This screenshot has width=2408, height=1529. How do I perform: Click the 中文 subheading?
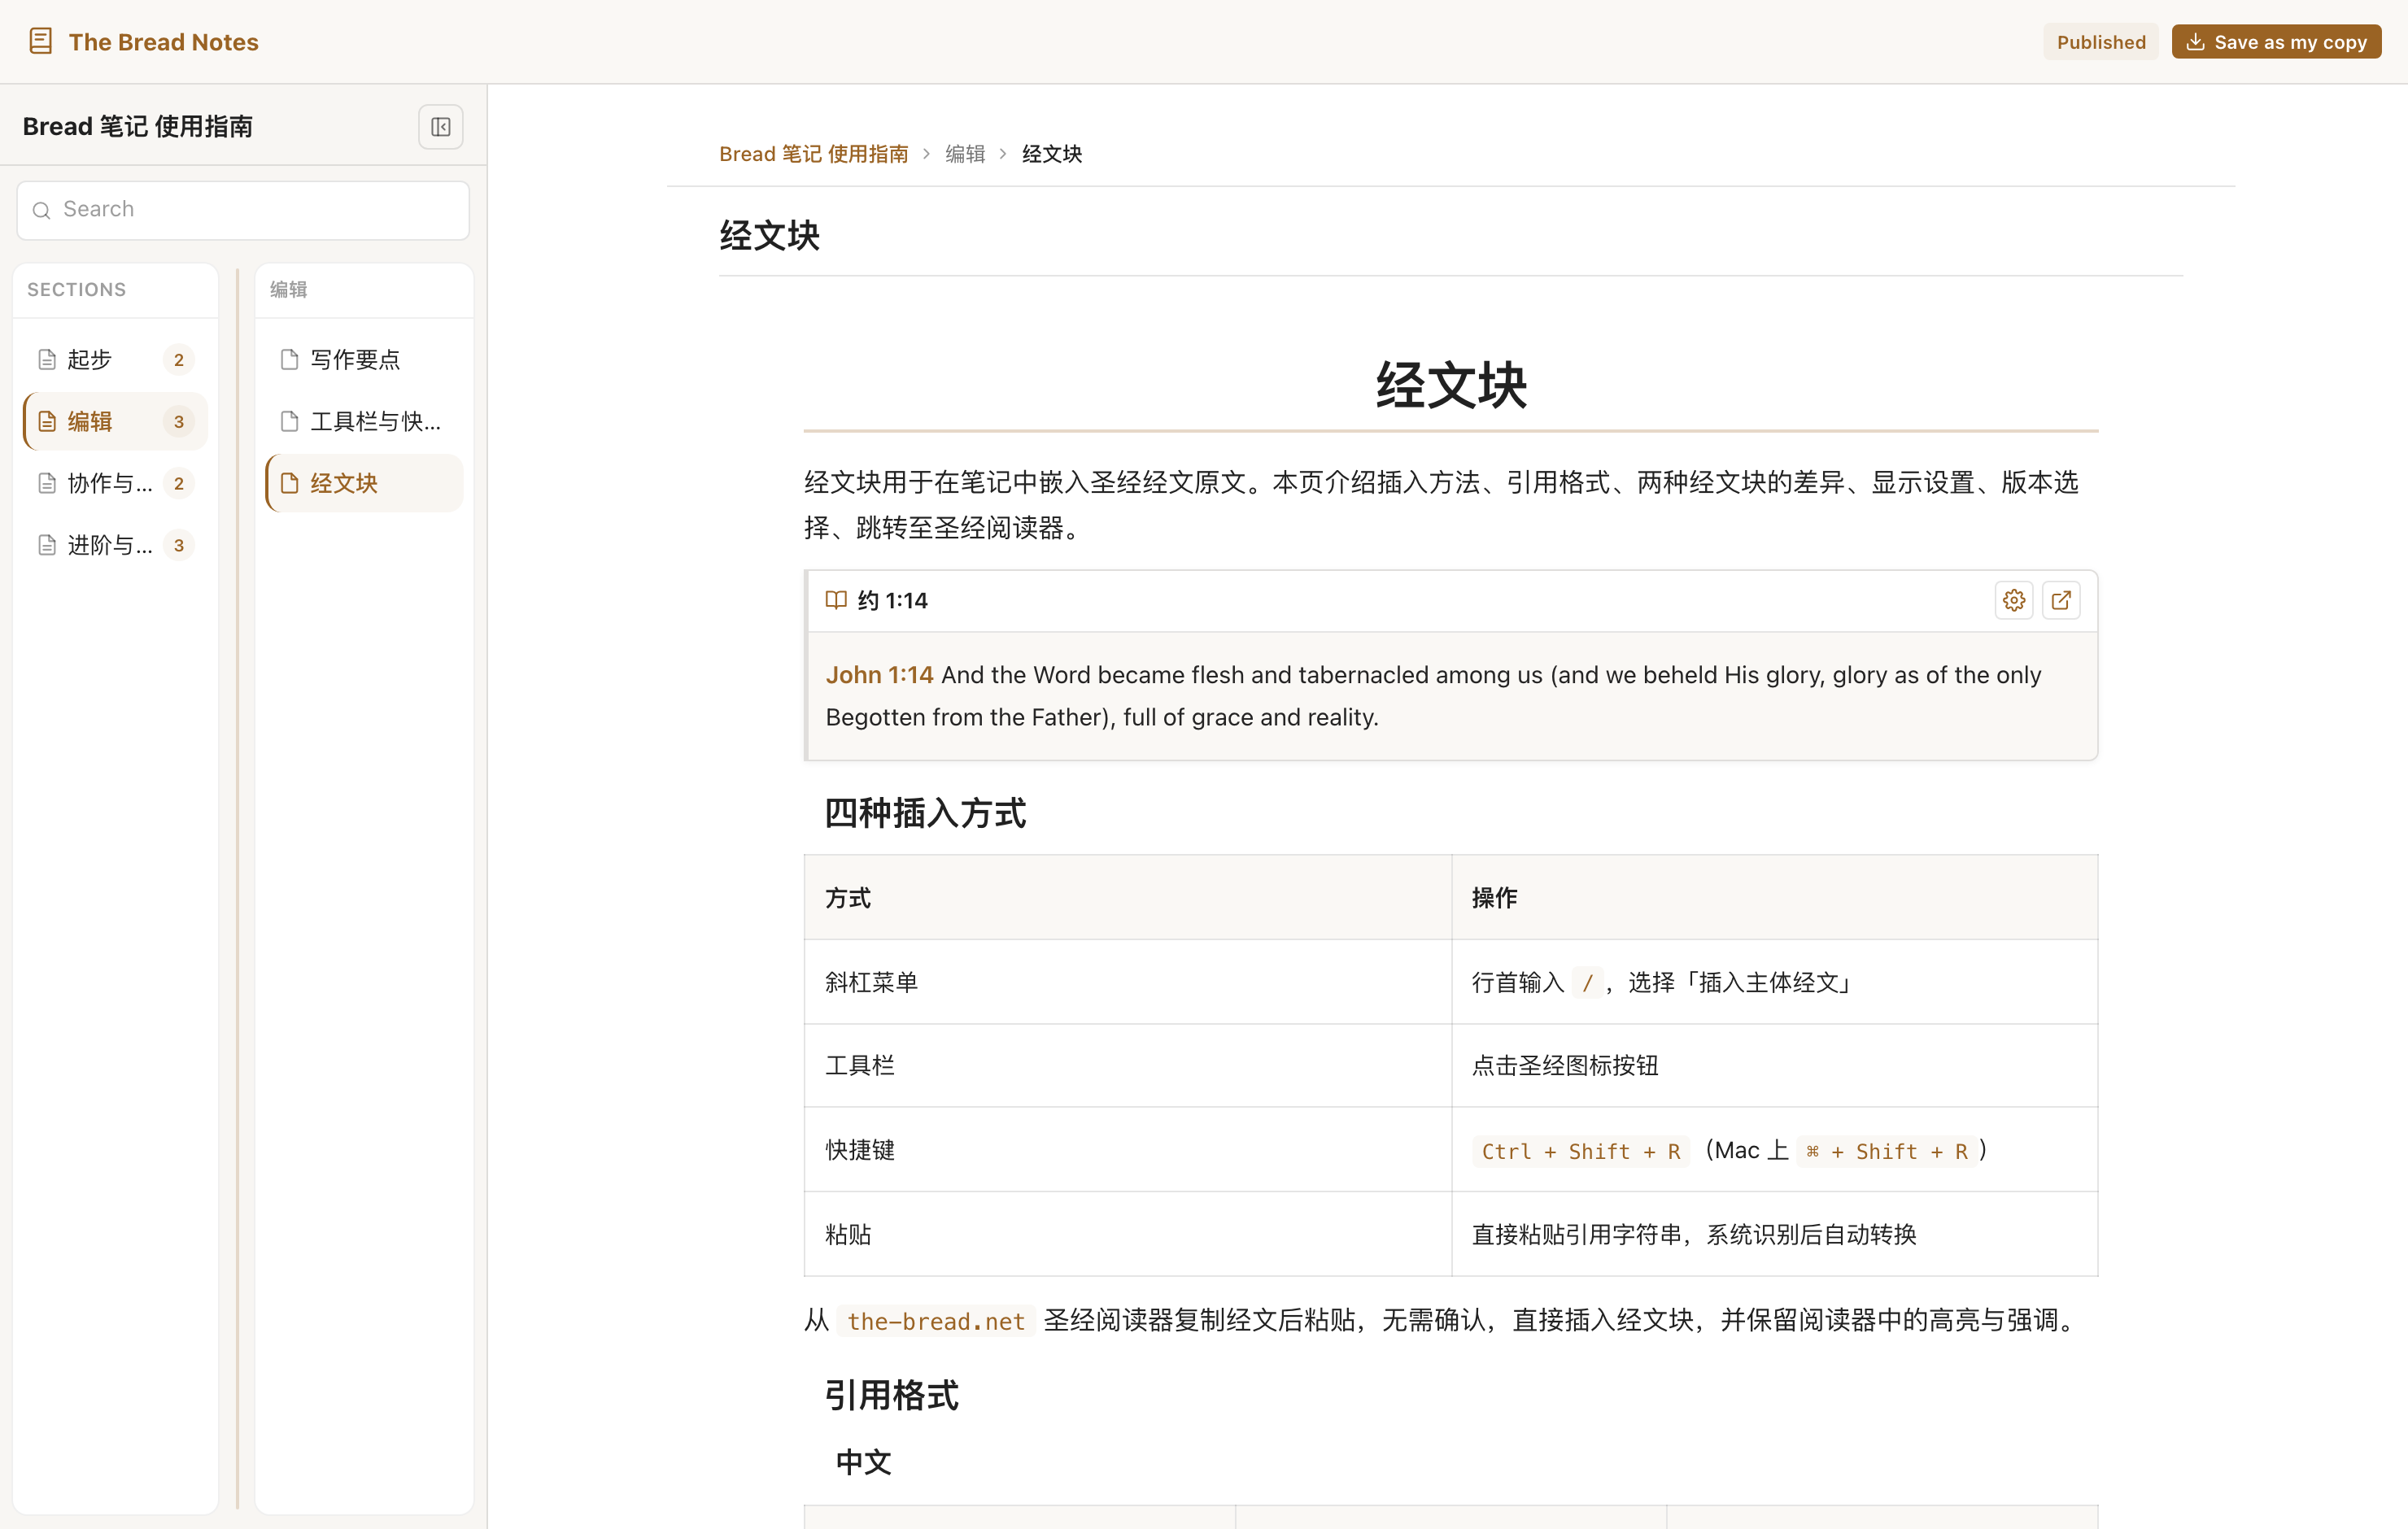pos(863,1462)
